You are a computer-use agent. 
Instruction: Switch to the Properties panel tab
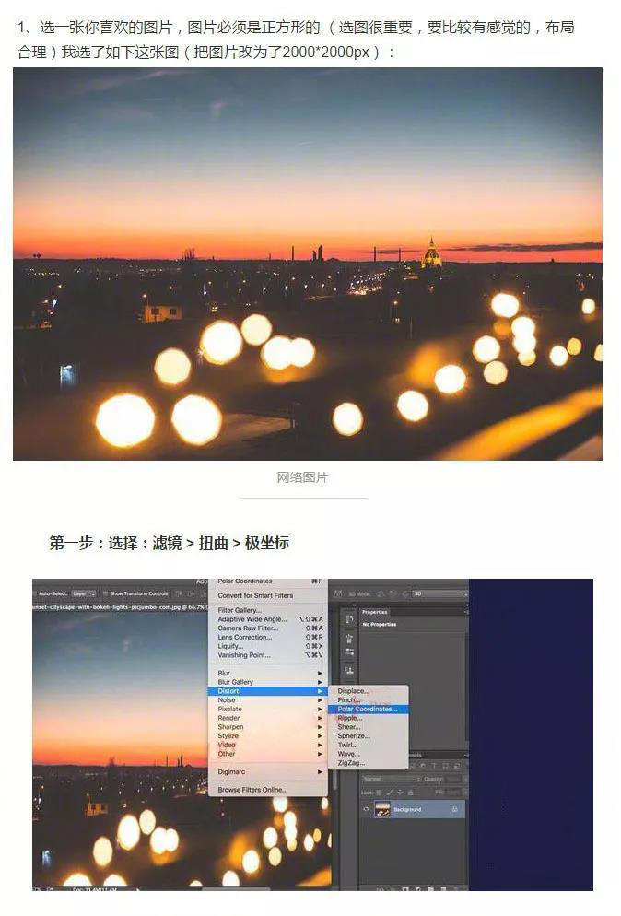coord(374,612)
